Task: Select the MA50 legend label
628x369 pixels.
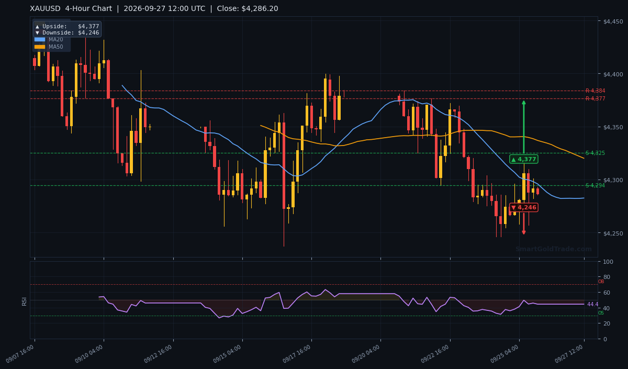Action: click(56, 47)
